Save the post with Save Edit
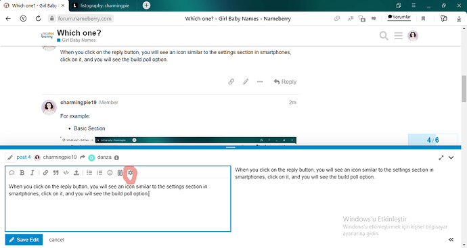This screenshot has width=467, height=248. tap(24, 240)
